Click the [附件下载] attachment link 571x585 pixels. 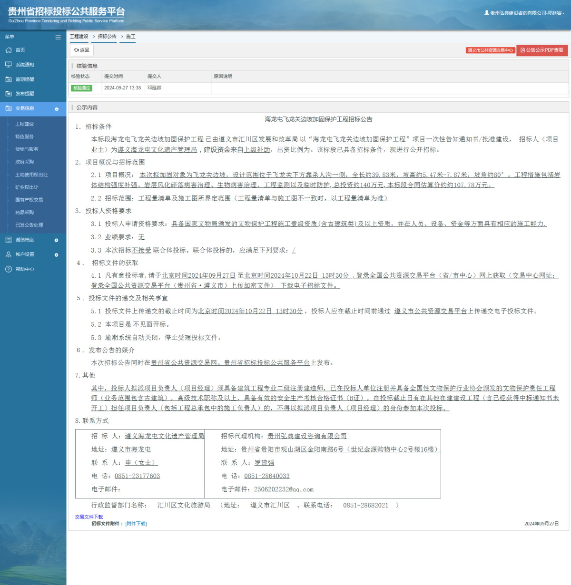(136, 524)
